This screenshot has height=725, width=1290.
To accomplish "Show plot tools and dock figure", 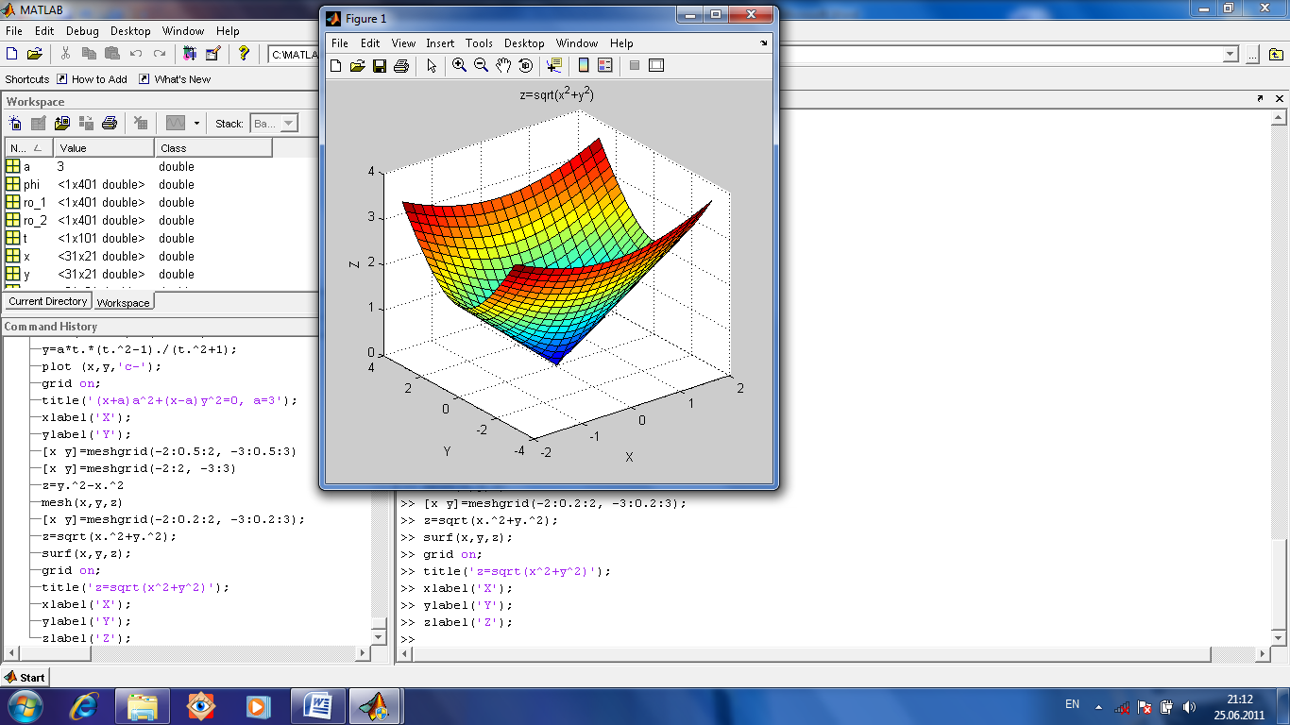I will pos(656,65).
